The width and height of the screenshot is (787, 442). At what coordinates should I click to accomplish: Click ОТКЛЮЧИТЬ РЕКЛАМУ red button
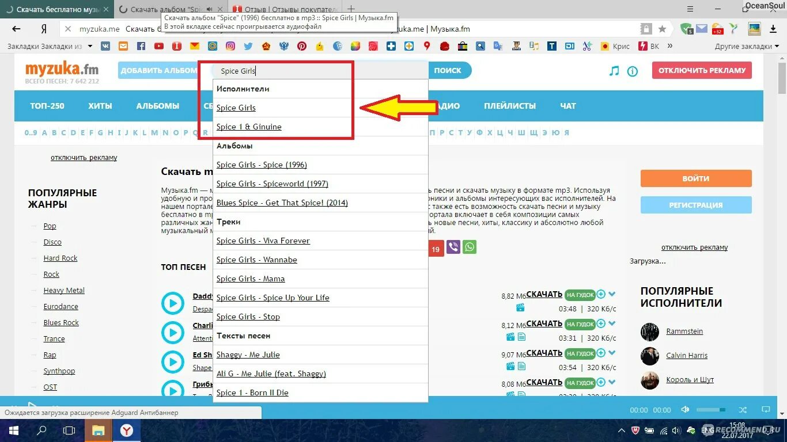point(702,70)
